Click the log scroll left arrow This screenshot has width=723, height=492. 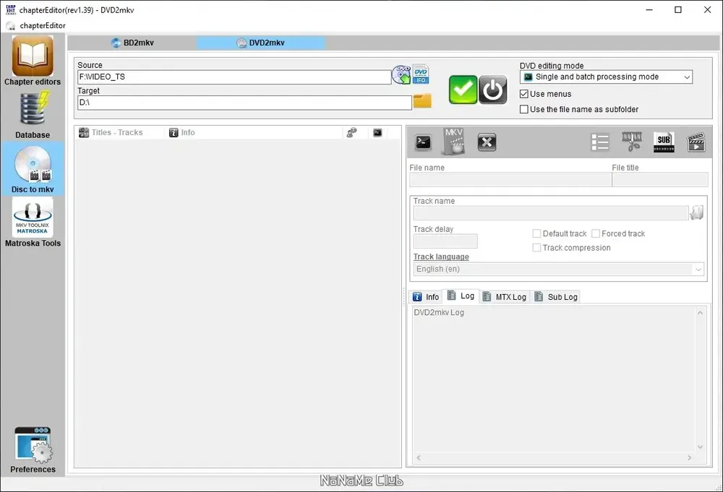[419, 458]
